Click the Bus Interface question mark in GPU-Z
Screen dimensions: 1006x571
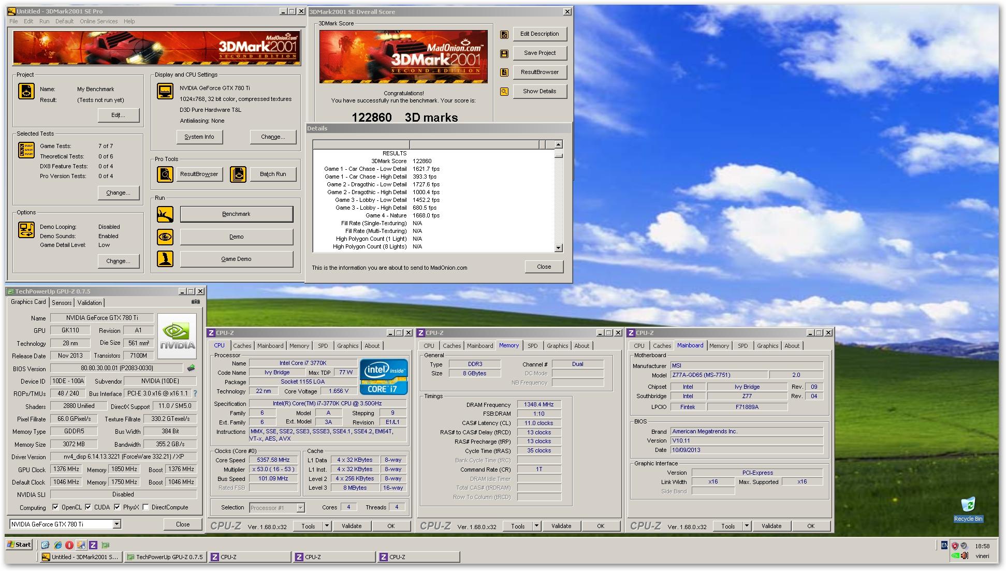click(x=195, y=394)
